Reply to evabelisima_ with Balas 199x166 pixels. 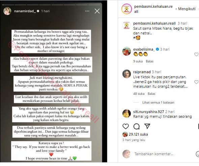(149, 61)
